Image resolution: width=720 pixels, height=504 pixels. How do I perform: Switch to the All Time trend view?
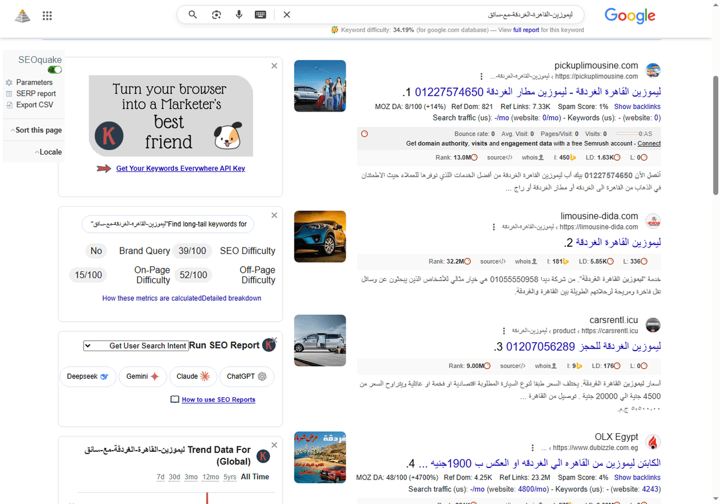[254, 476]
